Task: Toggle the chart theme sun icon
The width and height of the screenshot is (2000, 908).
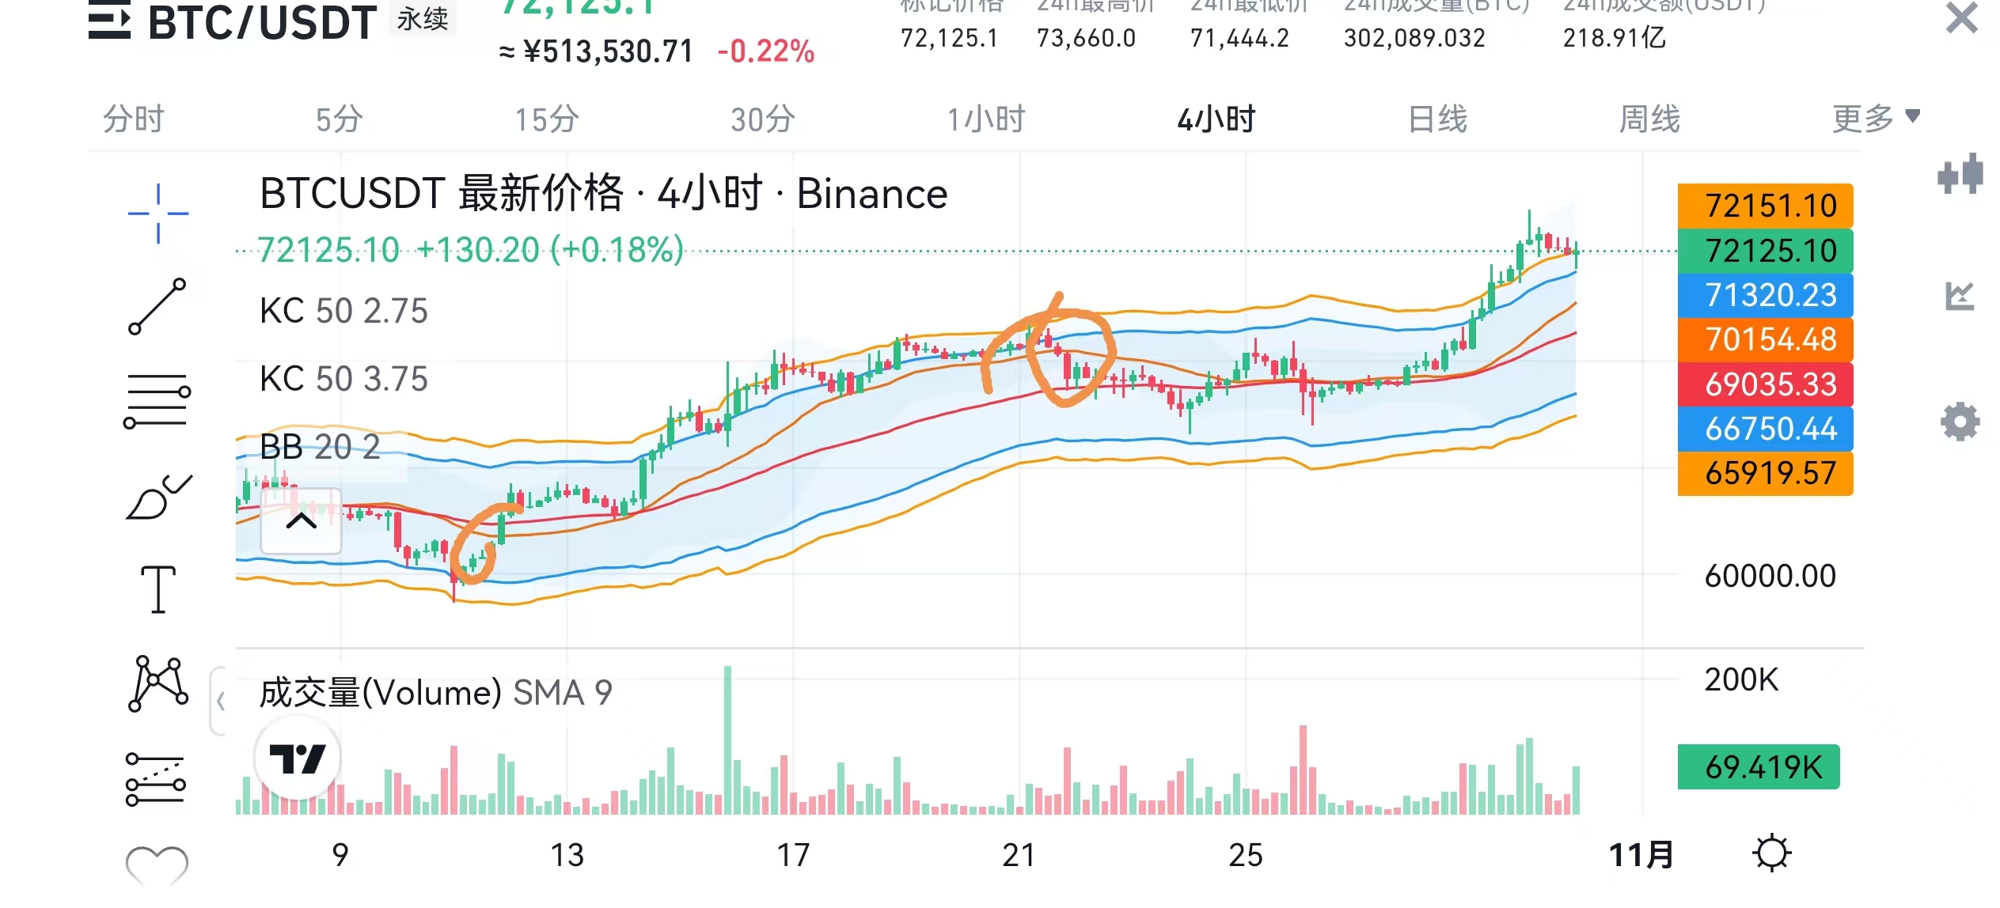Action: point(1771,853)
